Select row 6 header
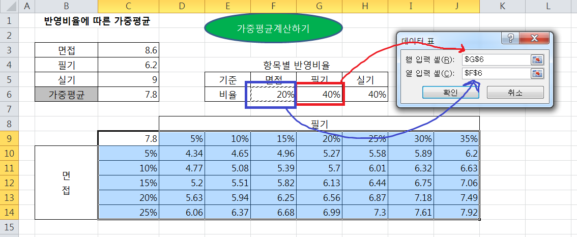This screenshot has width=577, height=237. (x=9, y=94)
